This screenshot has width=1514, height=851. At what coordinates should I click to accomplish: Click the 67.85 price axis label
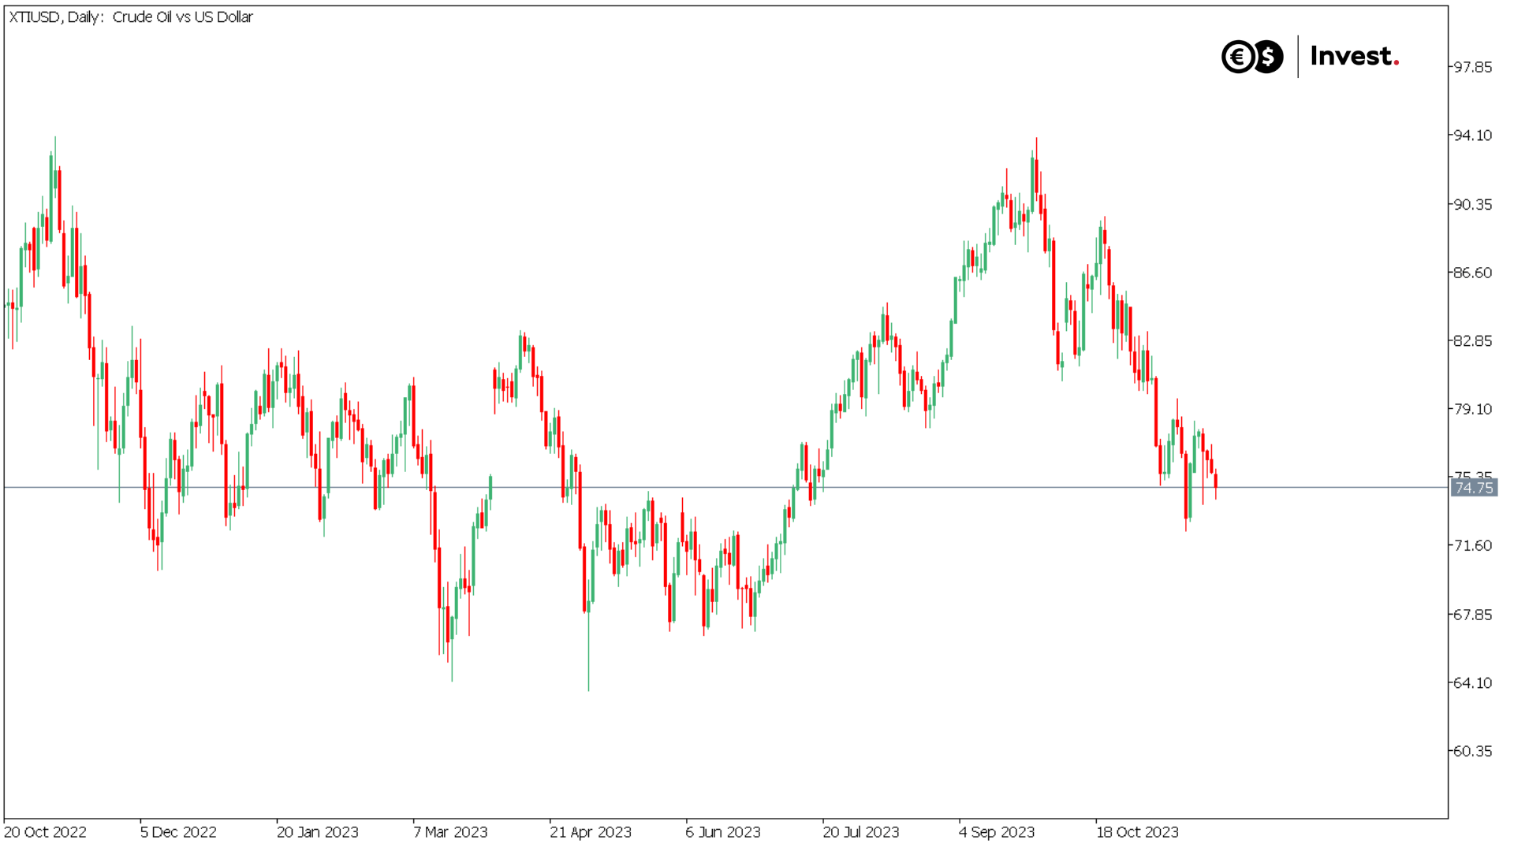(x=1473, y=615)
